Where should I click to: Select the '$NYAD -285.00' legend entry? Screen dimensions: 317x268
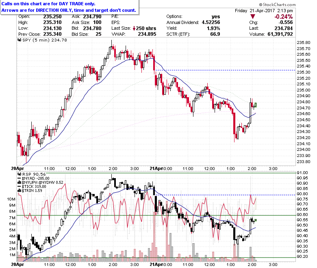click(36, 178)
